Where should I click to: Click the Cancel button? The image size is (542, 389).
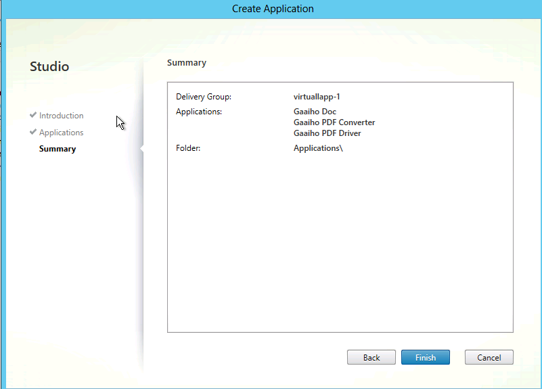pos(489,357)
